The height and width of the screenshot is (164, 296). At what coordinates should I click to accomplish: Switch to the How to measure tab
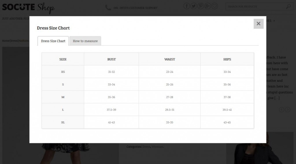pos(85,41)
